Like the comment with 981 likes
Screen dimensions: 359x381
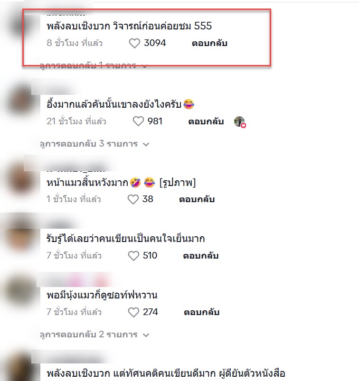pyautogui.click(x=138, y=121)
